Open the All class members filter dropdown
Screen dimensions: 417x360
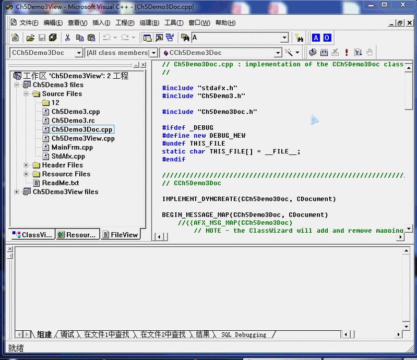click(x=154, y=53)
